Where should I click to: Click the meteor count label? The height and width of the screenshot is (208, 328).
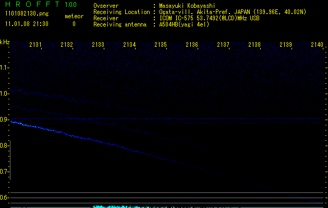[x=74, y=16]
